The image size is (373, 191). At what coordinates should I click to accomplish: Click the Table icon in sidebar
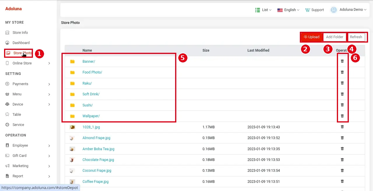click(x=7, y=115)
